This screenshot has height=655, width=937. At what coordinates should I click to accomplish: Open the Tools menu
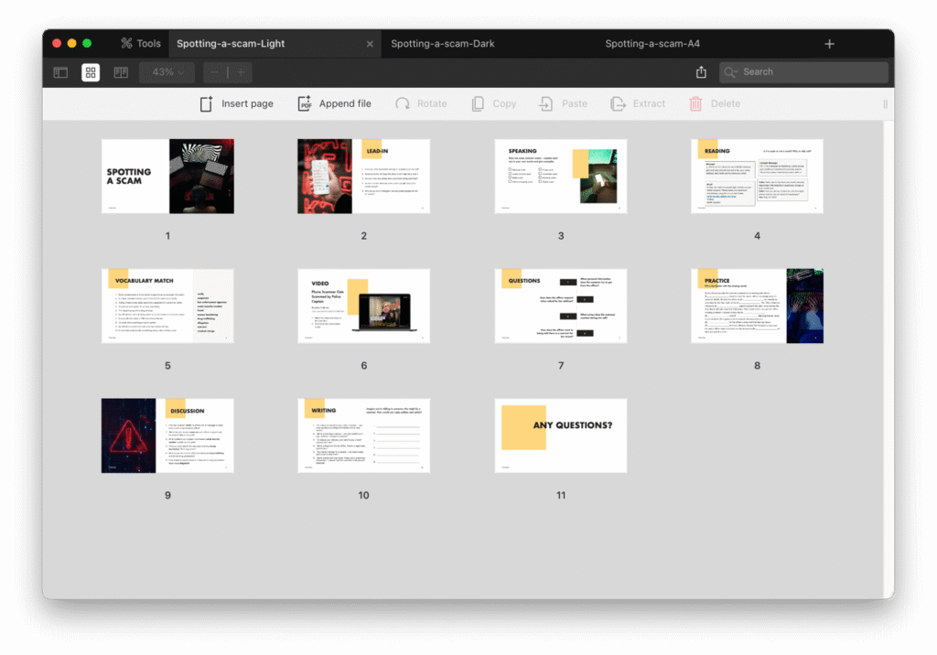point(140,44)
